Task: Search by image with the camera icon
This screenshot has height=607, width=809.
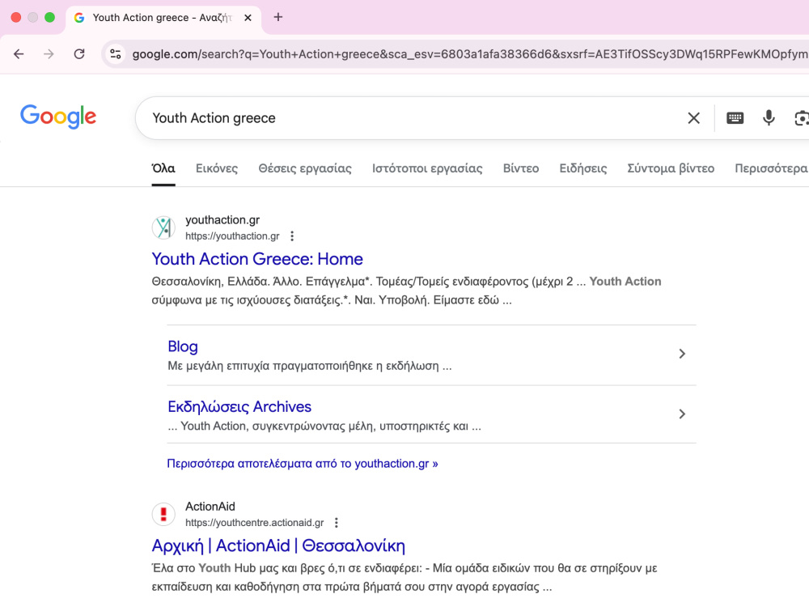Action: pyautogui.click(x=801, y=118)
